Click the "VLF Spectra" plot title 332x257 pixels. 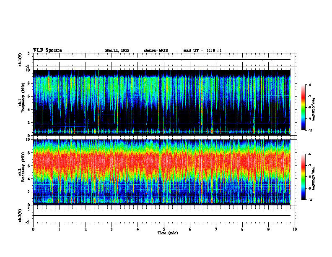pos(47,50)
